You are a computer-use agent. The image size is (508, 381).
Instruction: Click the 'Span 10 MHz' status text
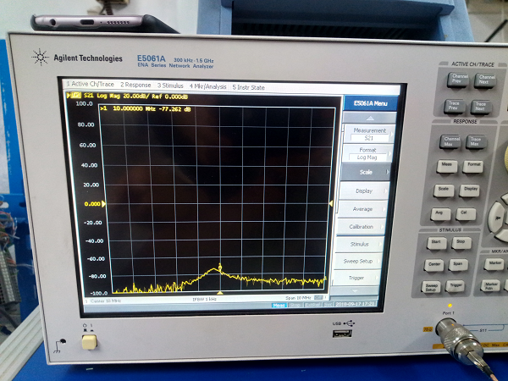pos(298,298)
